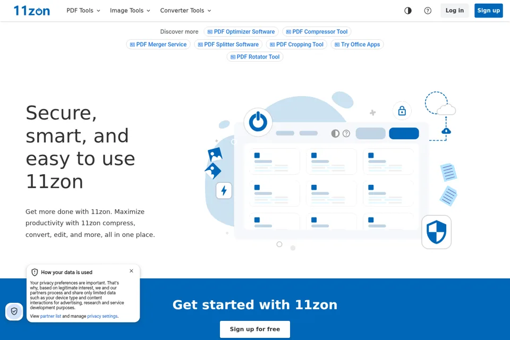510x340 pixels.
Task: Click the Discover more label
Action: click(x=179, y=31)
